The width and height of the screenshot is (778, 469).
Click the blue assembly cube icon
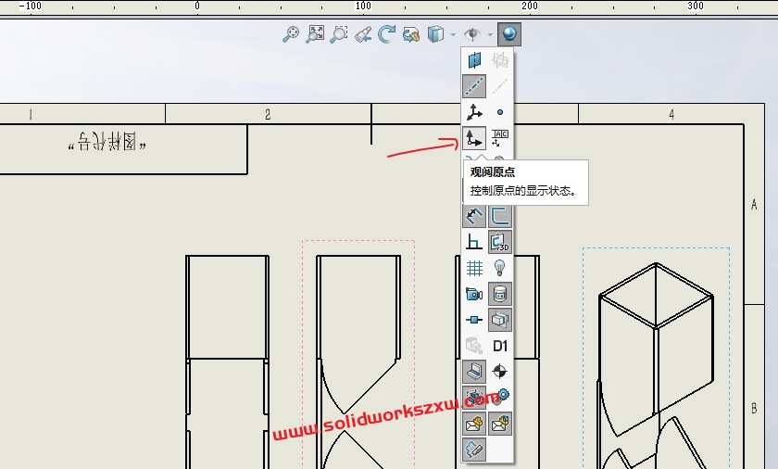[474, 397]
